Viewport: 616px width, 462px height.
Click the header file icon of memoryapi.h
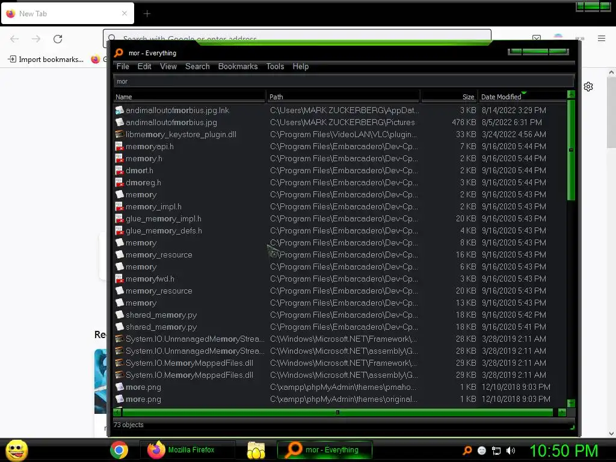pos(120,147)
